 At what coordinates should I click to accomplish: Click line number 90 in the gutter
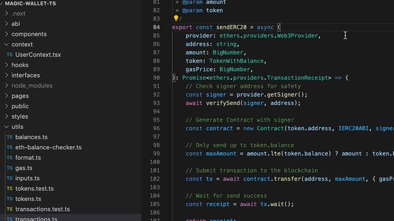(x=156, y=78)
